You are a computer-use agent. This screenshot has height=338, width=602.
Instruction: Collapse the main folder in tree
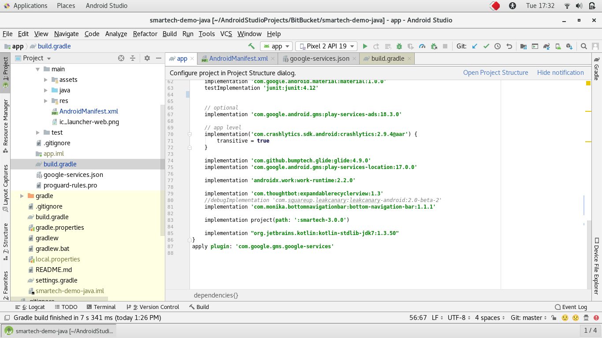38,69
